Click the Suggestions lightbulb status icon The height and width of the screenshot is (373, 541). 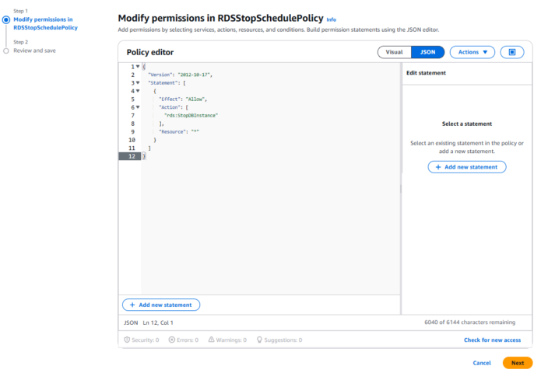click(x=259, y=340)
